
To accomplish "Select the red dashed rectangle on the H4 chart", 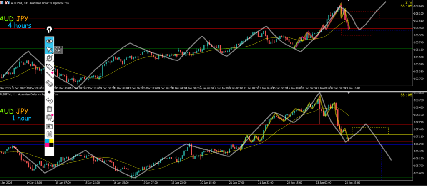I will pos(356,32).
